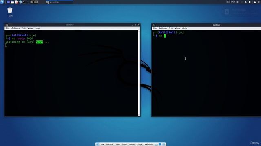Open VirtualBox Help menu in bottom bar

tap(139, 144)
